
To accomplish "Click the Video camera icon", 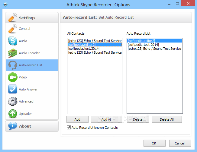I will 13,77.
